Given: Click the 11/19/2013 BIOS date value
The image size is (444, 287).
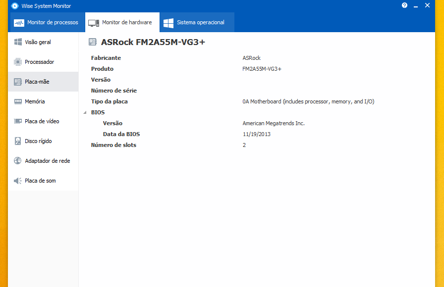Looking at the screenshot, I should (x=257, y=134).
